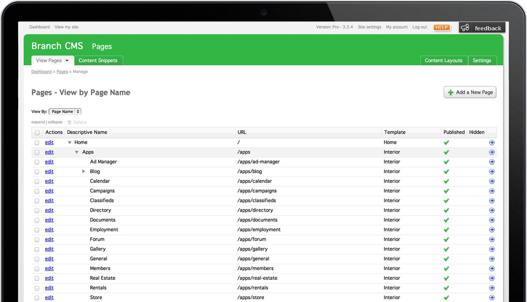Click the published checkmark for Blog
Viewport: 527px width, 302px height.
coord(446,172)
